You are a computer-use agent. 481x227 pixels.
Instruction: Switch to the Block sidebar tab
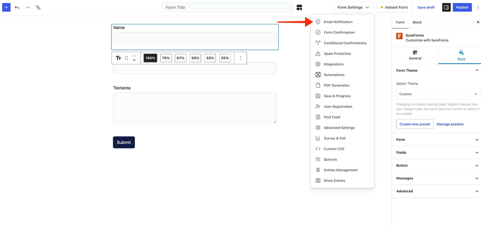point(417,23)
